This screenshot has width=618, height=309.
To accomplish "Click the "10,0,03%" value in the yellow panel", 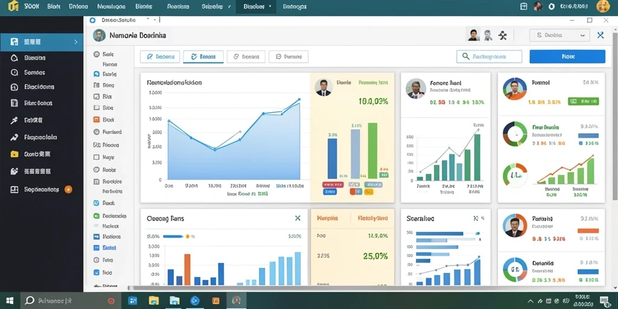I will [373, 101].
